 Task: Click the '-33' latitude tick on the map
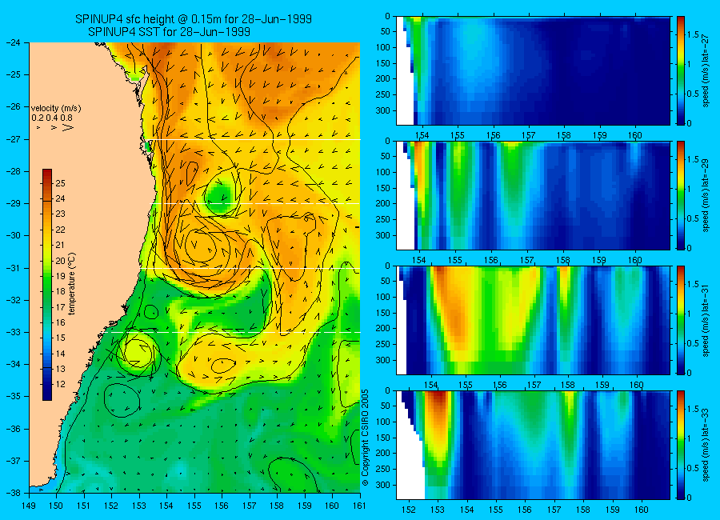tap(13, 332)
